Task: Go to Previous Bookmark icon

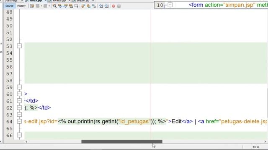Action: tap(83, 6)
